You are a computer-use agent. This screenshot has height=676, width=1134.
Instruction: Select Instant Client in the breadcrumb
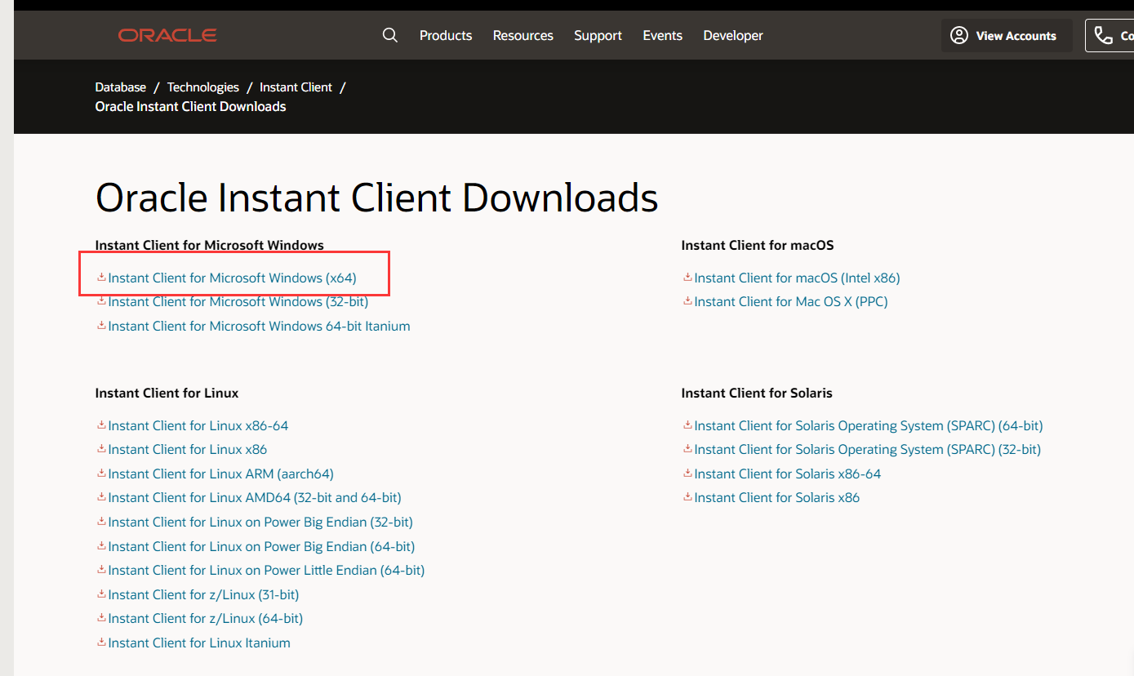tap(296, 87)
